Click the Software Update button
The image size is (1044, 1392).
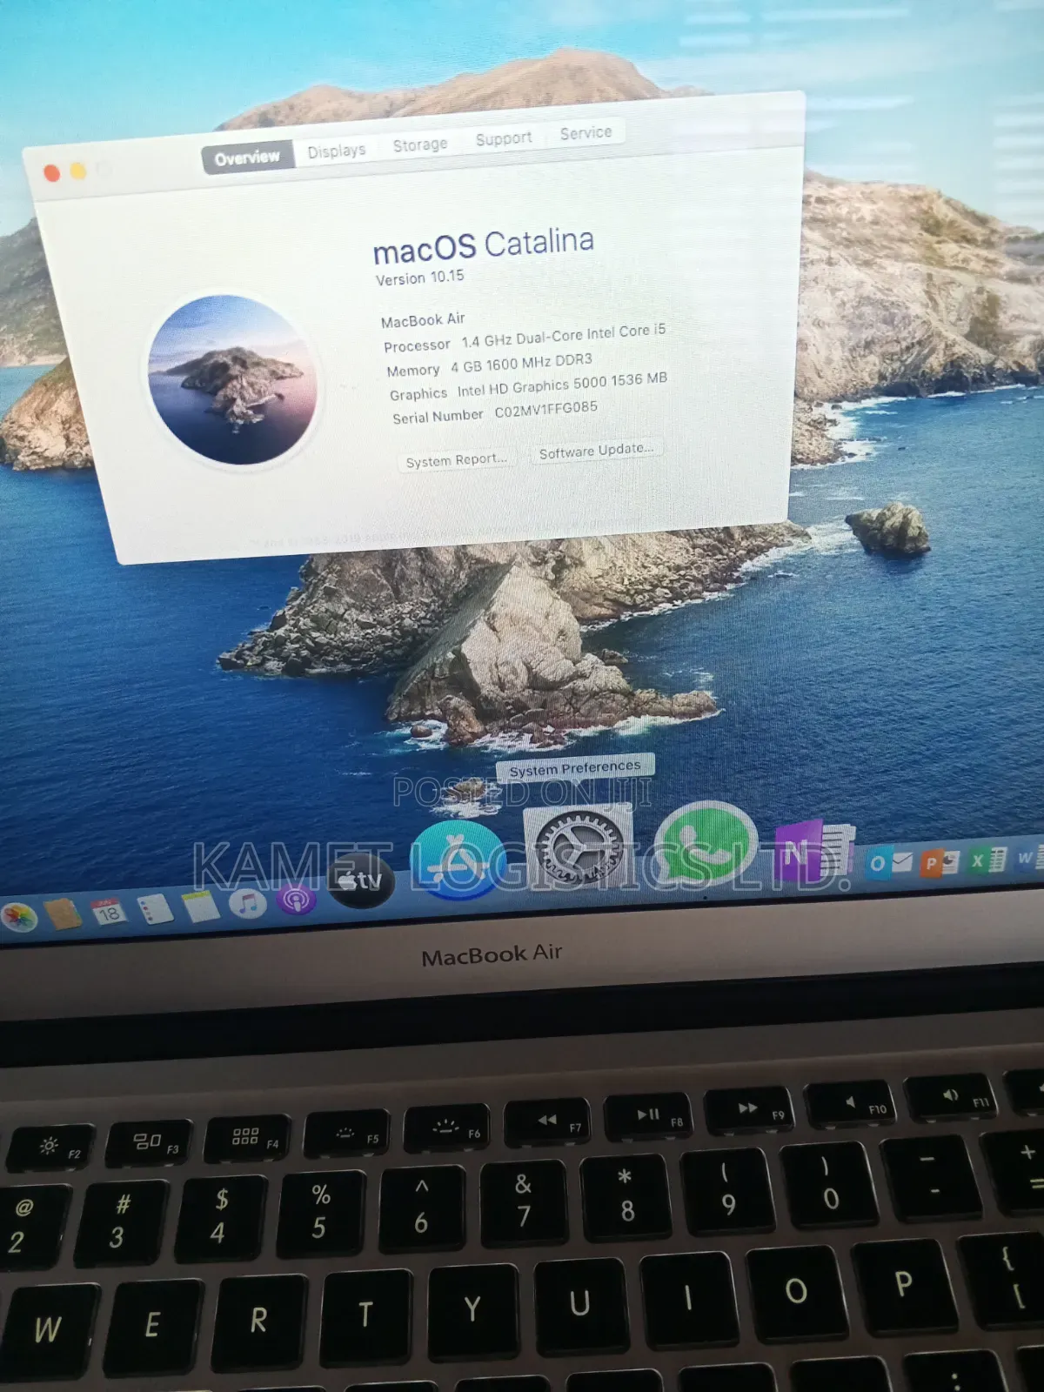596,451
